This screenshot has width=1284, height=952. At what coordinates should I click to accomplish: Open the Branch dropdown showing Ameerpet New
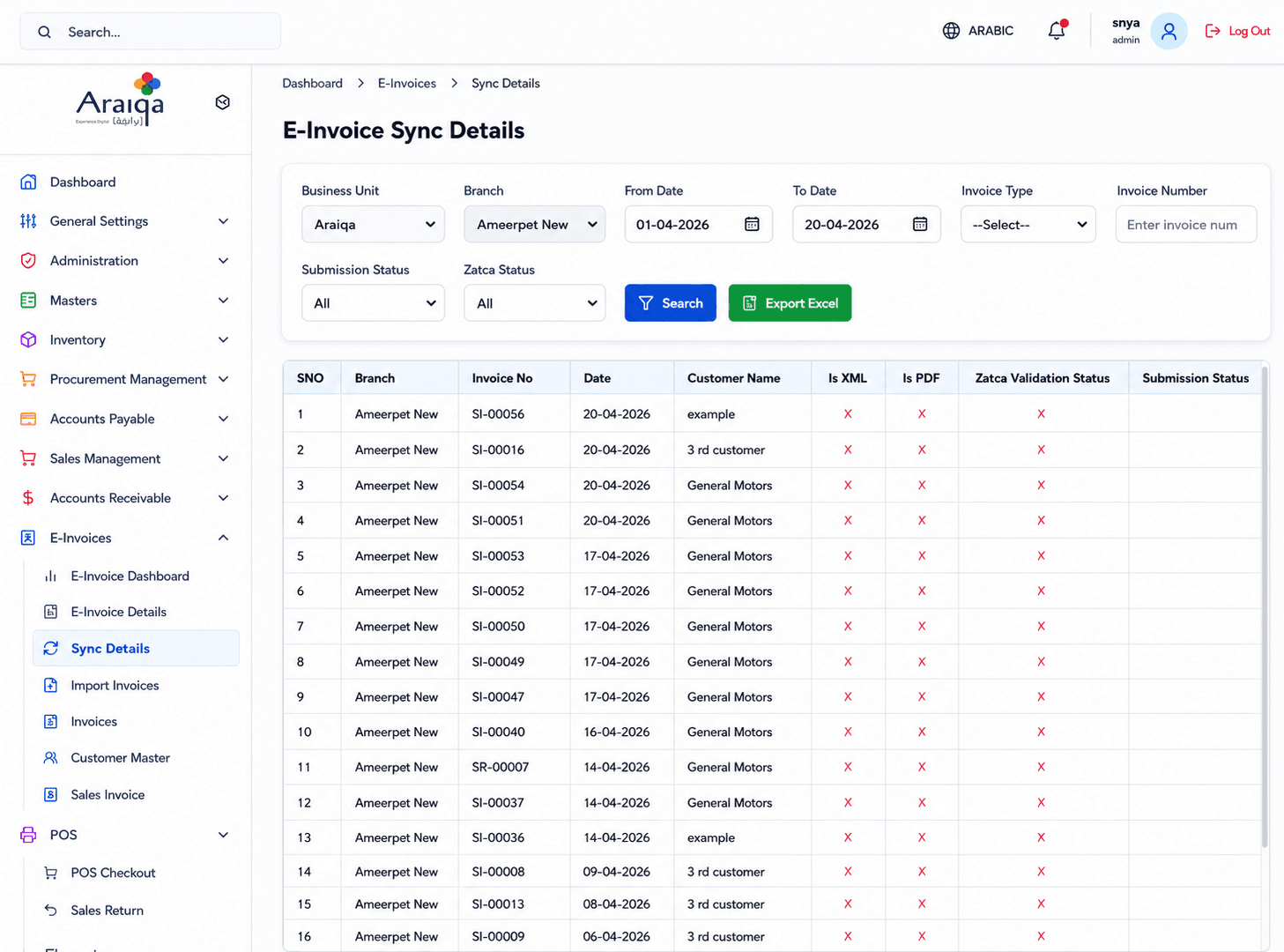(x=535, y=224)
